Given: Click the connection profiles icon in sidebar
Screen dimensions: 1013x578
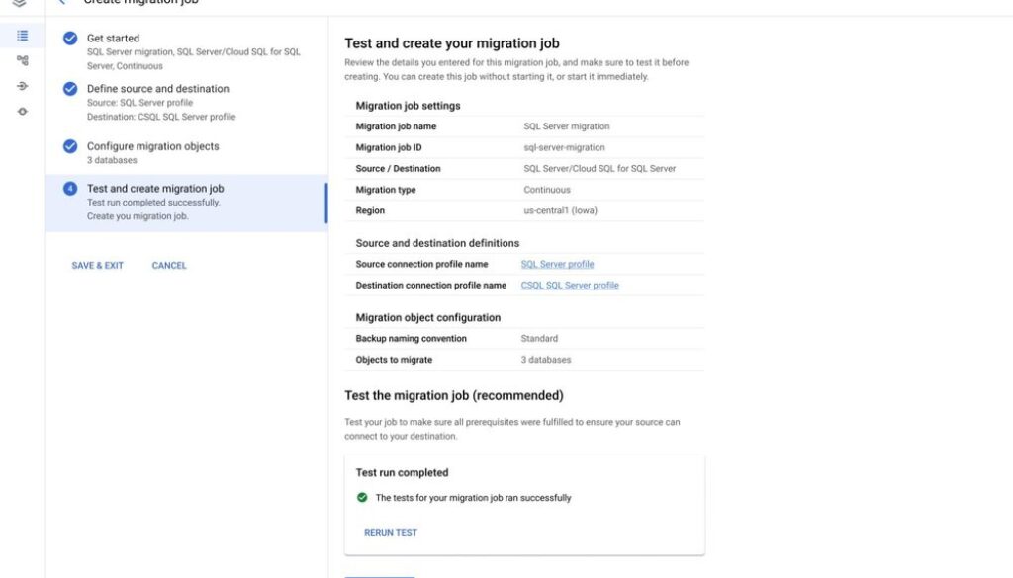Looking at the screenshot, I should [22, 61].
